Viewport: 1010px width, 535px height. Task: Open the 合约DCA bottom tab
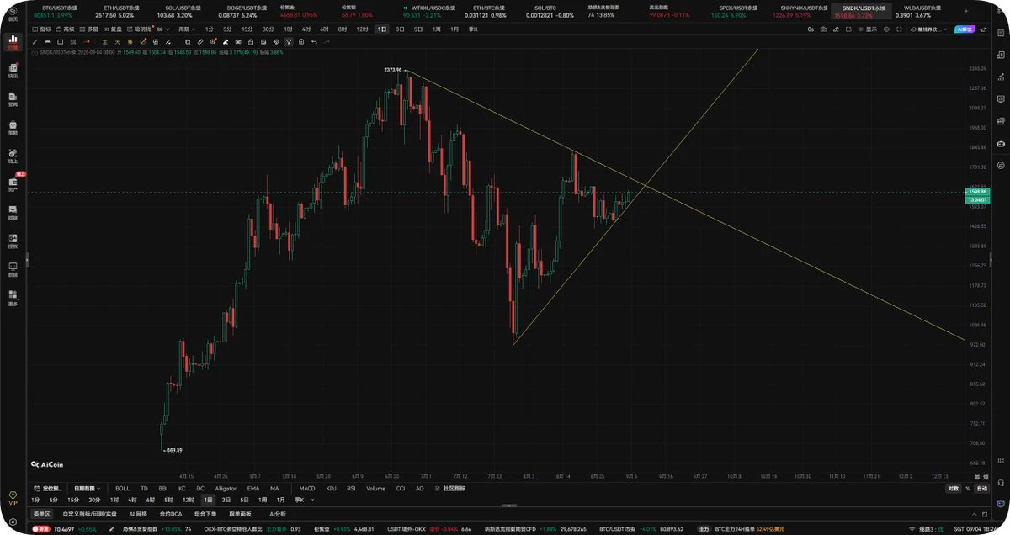click(170, 514)
